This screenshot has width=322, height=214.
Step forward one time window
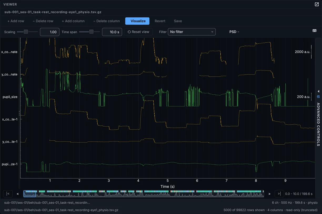click(x=269, y=194)
